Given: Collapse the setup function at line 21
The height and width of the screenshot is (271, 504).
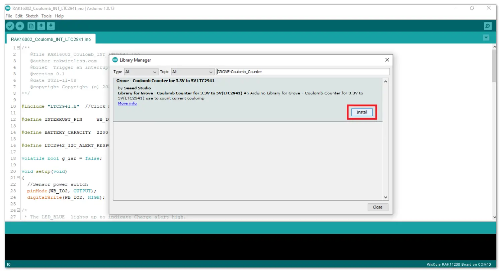Looking at the screenshot, I should [x=18, y=178].
